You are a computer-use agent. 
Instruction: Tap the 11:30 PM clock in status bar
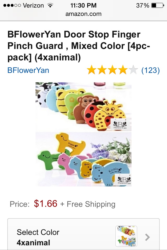pyautogui.click(x=83, y=5)
